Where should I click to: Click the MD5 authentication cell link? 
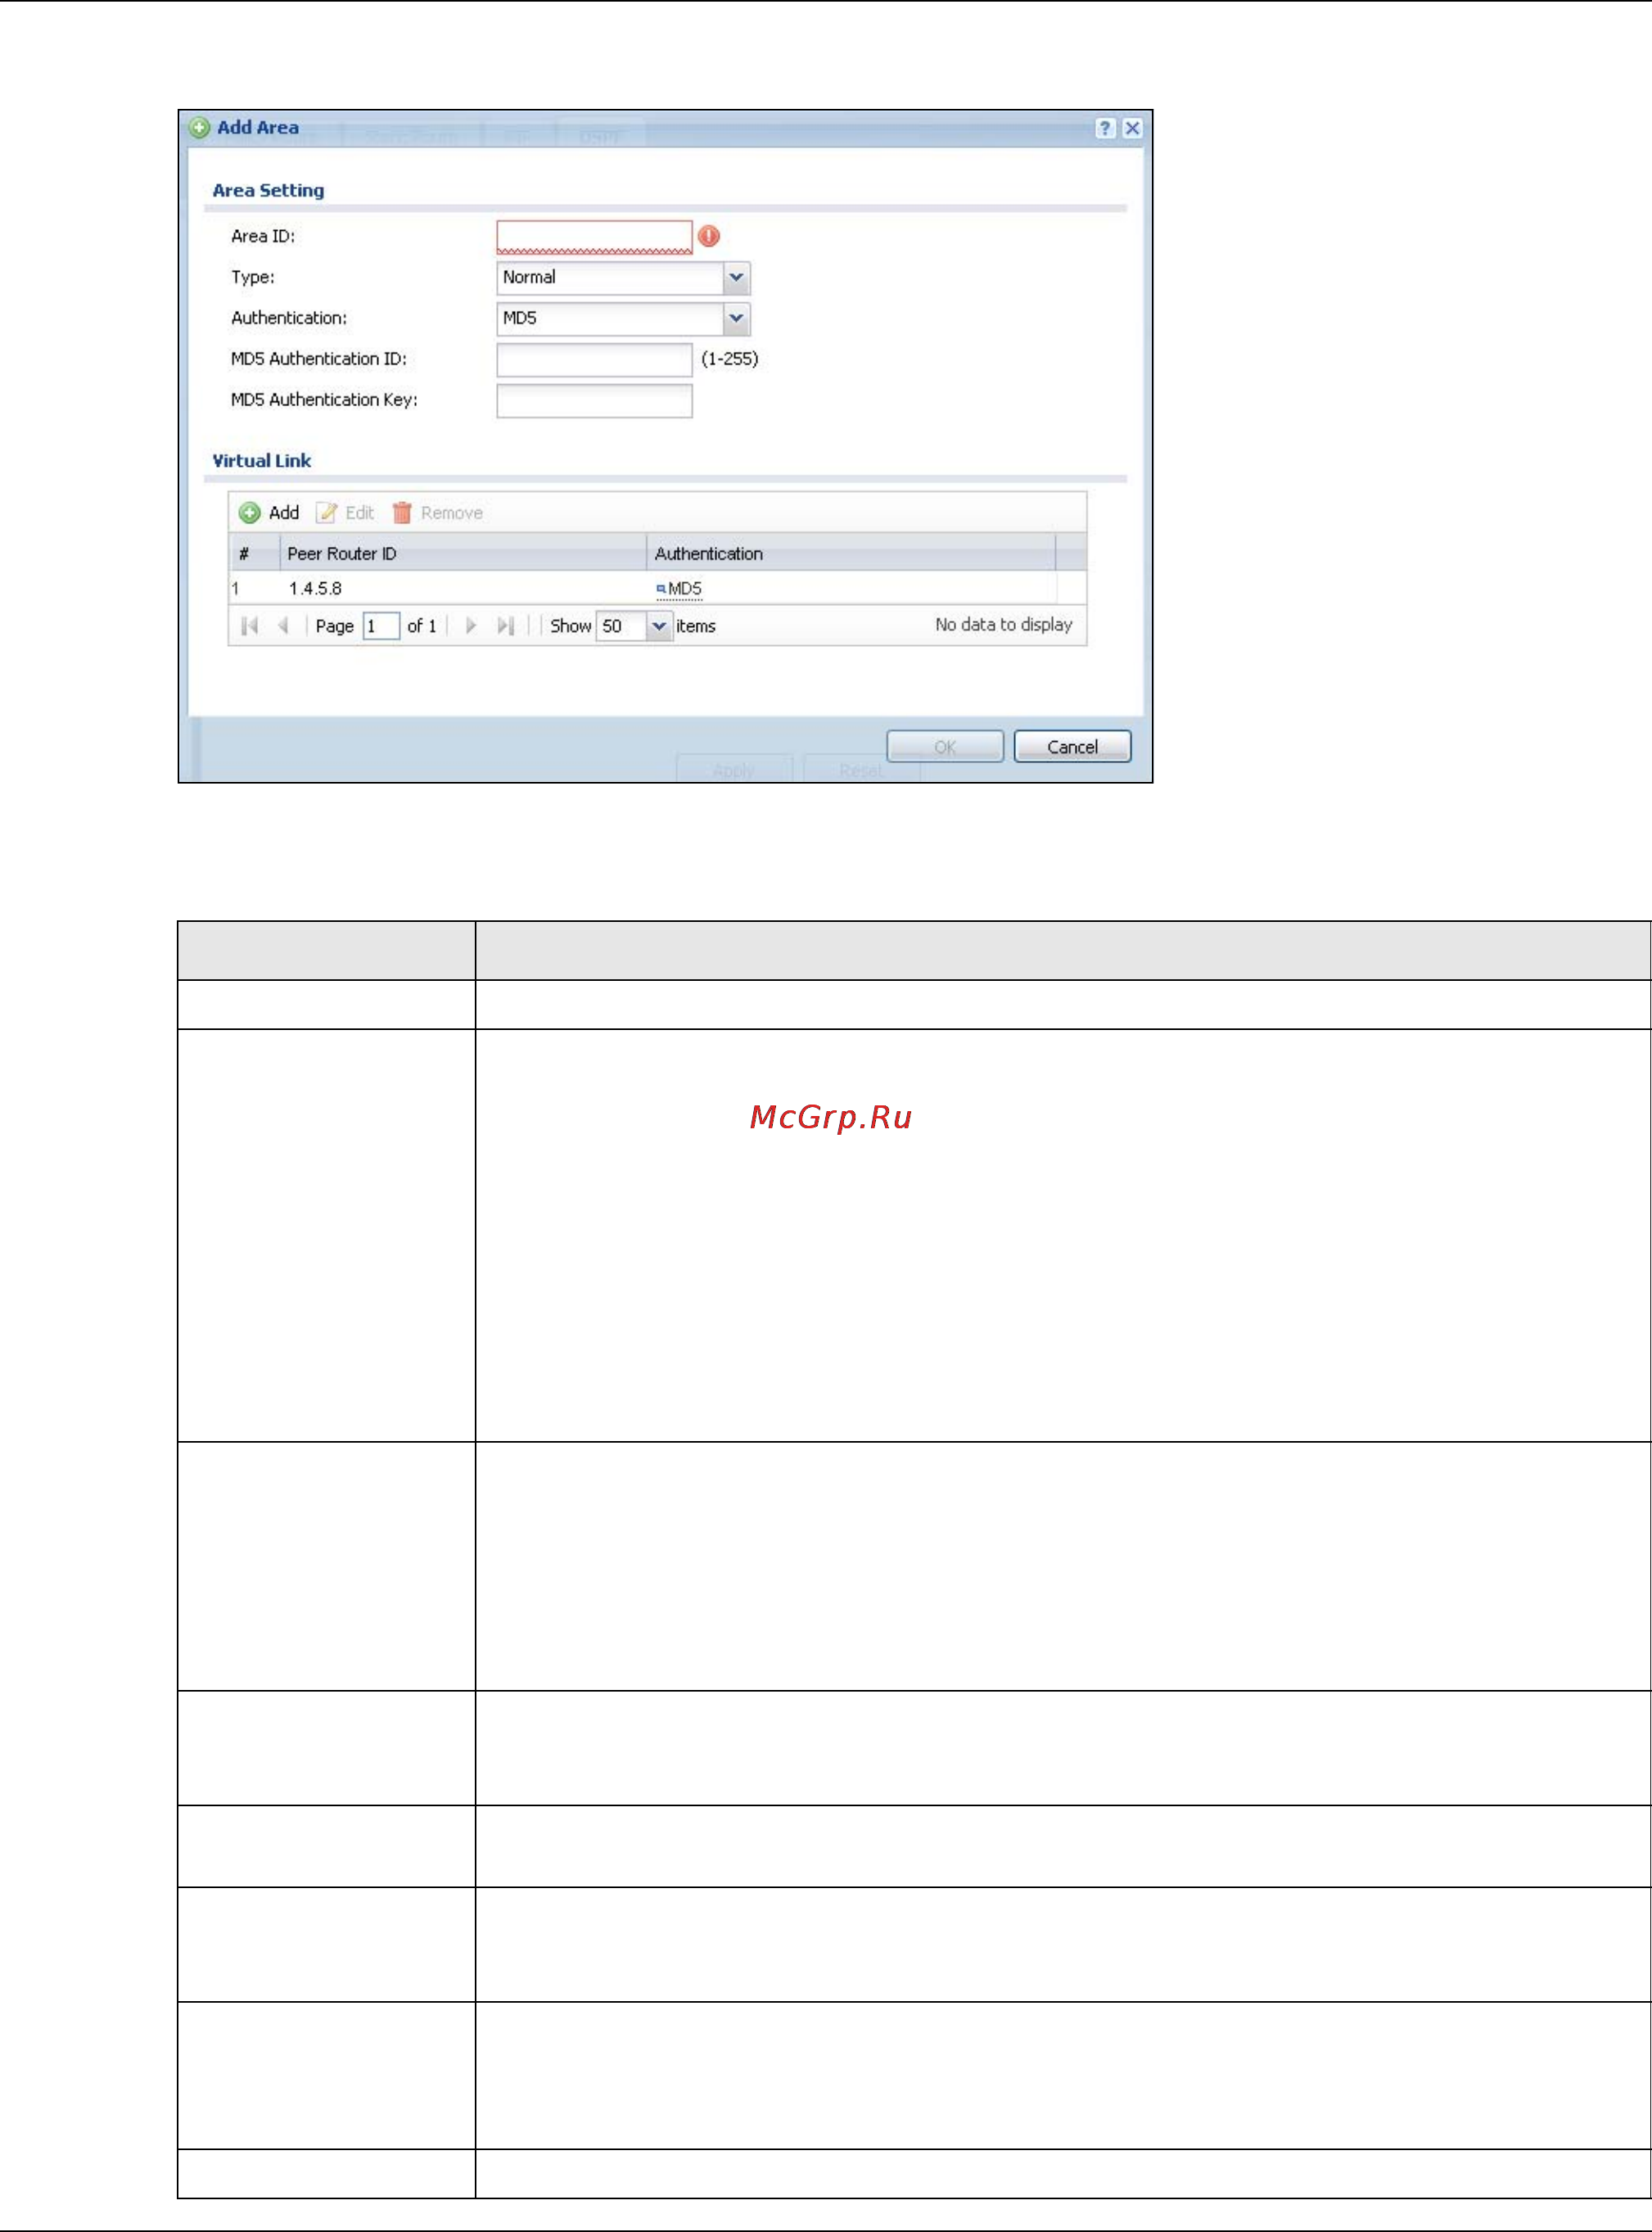coord(679,589)
